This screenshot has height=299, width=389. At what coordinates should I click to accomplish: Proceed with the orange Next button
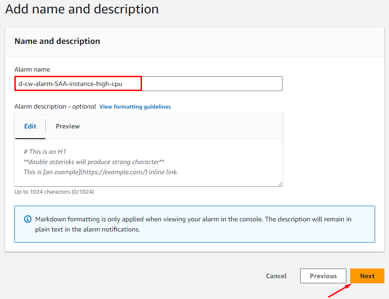coord(367,276)
